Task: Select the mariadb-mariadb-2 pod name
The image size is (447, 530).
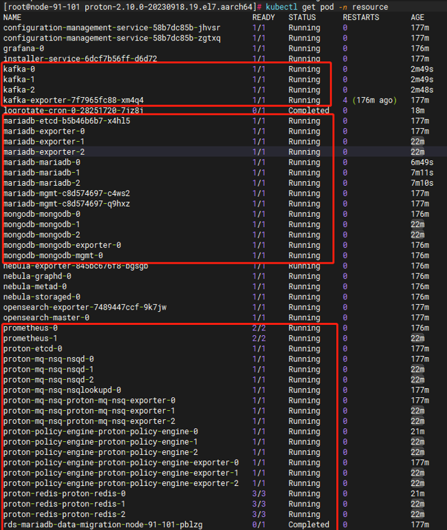Action: [42, 183]
